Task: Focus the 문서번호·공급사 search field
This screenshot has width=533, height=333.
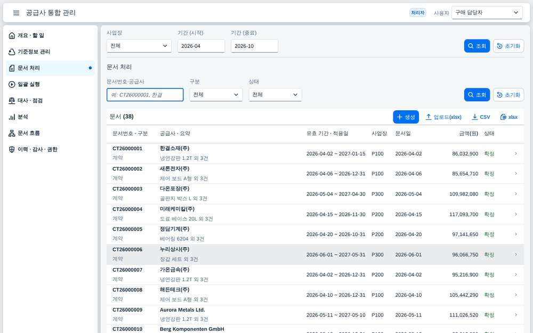Action: coord(145,95)
